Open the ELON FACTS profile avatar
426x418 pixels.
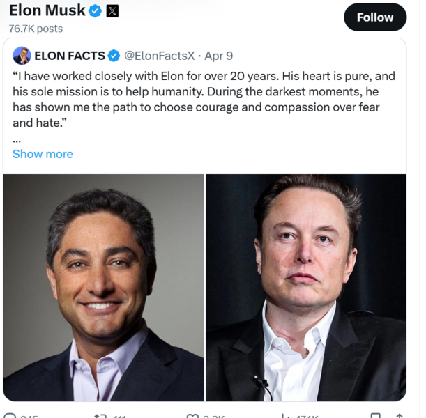22,56
